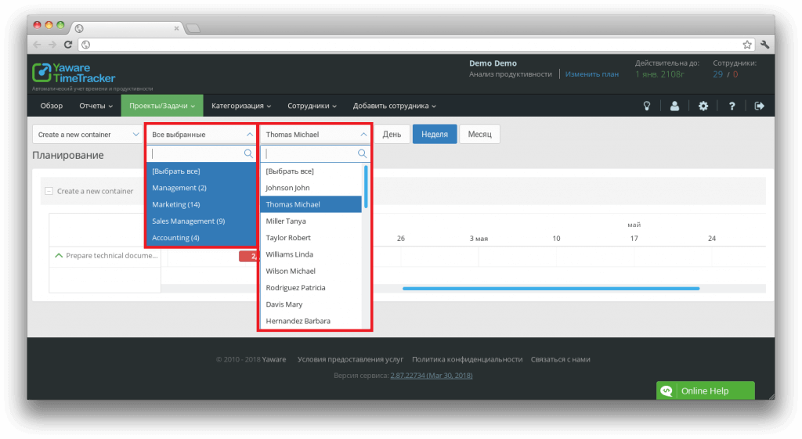Screen dimensions: 802x439
Task: Open tips via the lightbulb icon
Action: click(647, 106)
